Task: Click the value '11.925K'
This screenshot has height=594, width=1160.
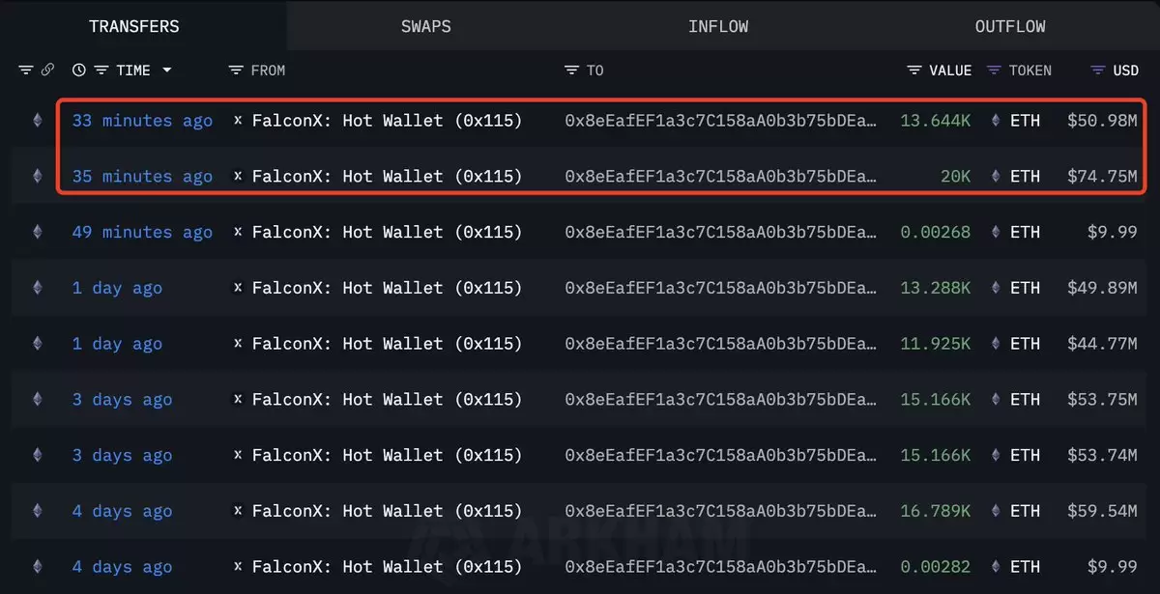Action: [935, 344]
